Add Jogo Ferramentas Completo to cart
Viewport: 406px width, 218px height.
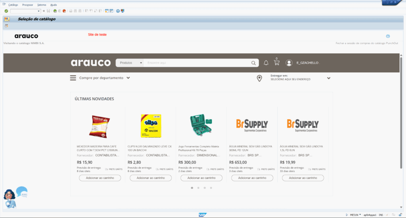[x=201, y=178]
